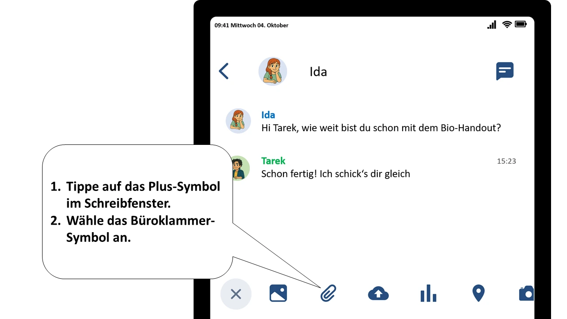567x319 pixels.
Task: Open the camera icon
Action: (526, 293)
